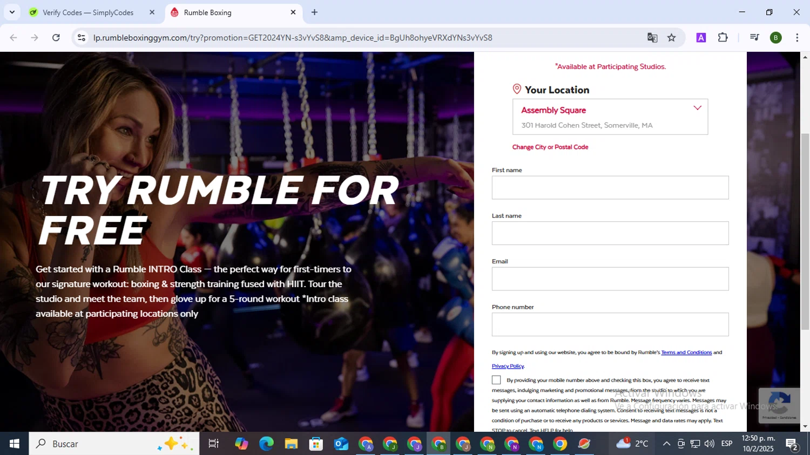Focus the Phone number field

pyautogui.click(x=610, y=324)
